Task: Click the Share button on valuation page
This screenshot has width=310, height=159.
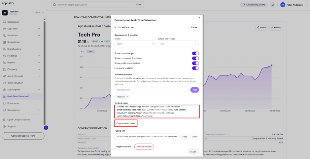Action: 261,28
